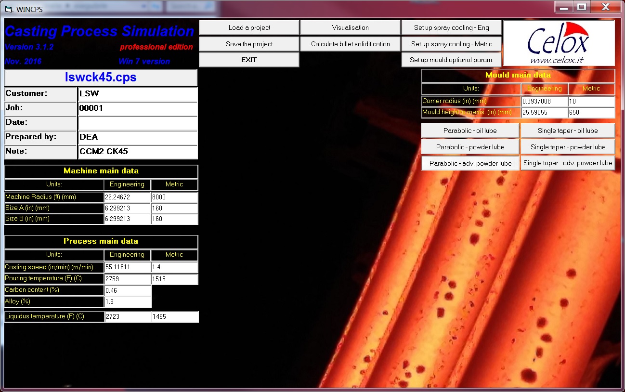Click the Process main data header
Image resolution: width=625 pixels, height=392 pixels.
(x=101, y=241)
